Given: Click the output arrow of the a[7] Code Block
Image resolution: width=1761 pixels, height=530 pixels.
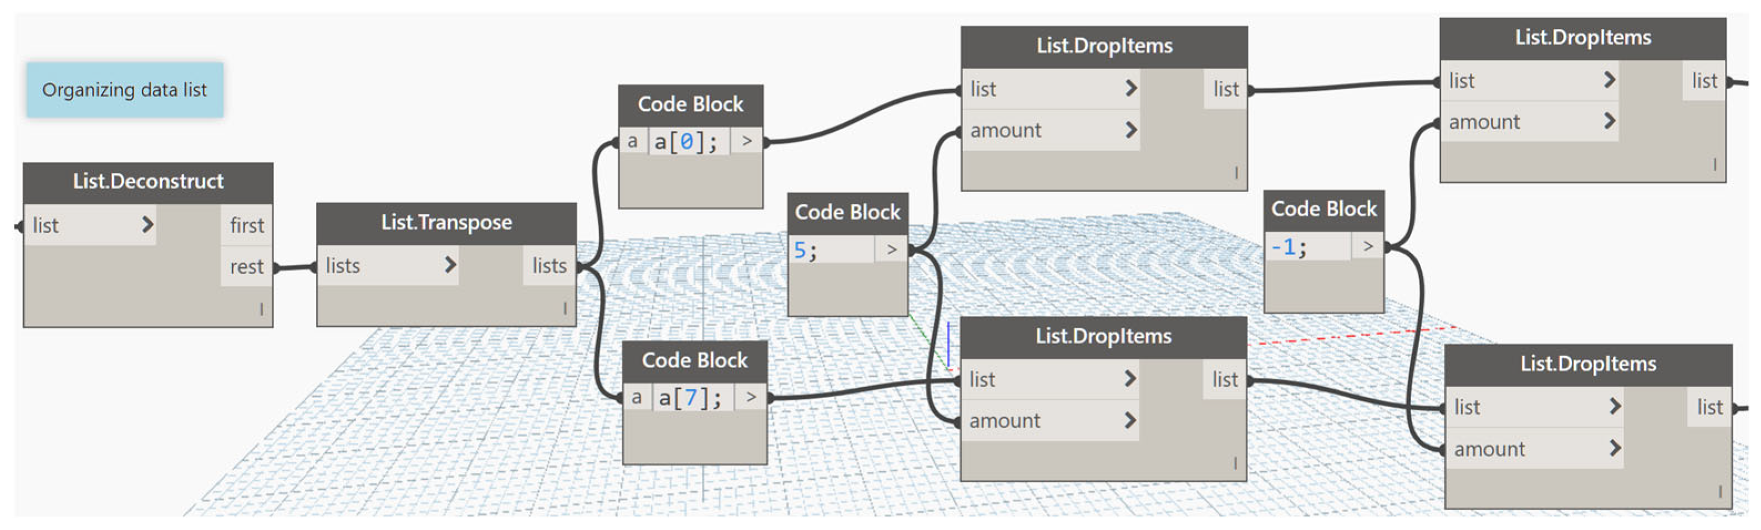Looking at the screenshot, I should point(751,397).
